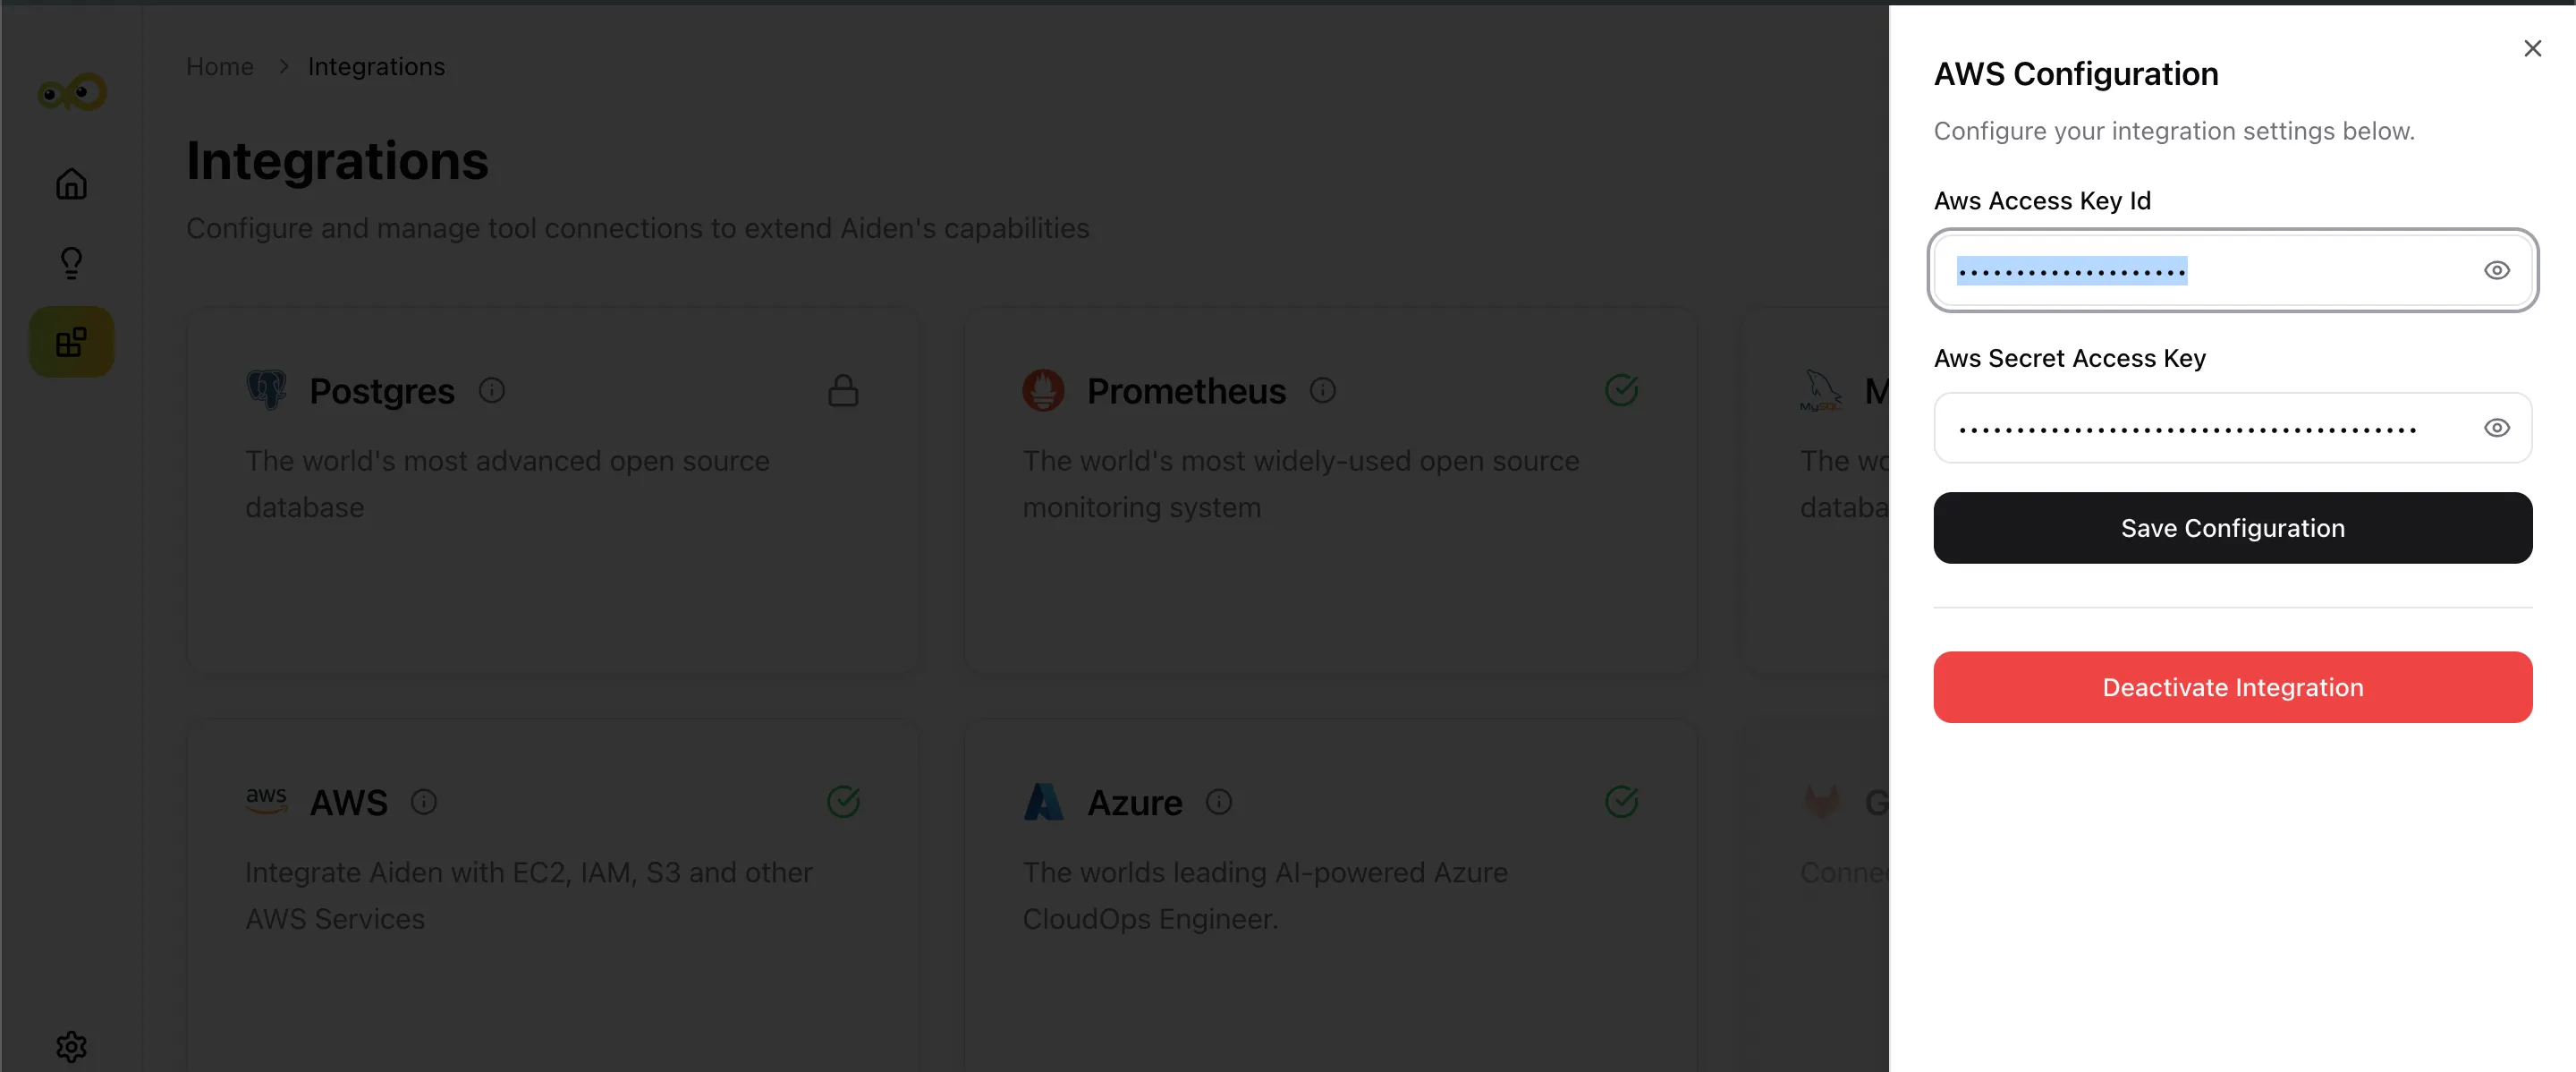This screenshot has height=1072, width=2576.
Task: Open the settings gear icon
Action: (x=71, y=1046)
